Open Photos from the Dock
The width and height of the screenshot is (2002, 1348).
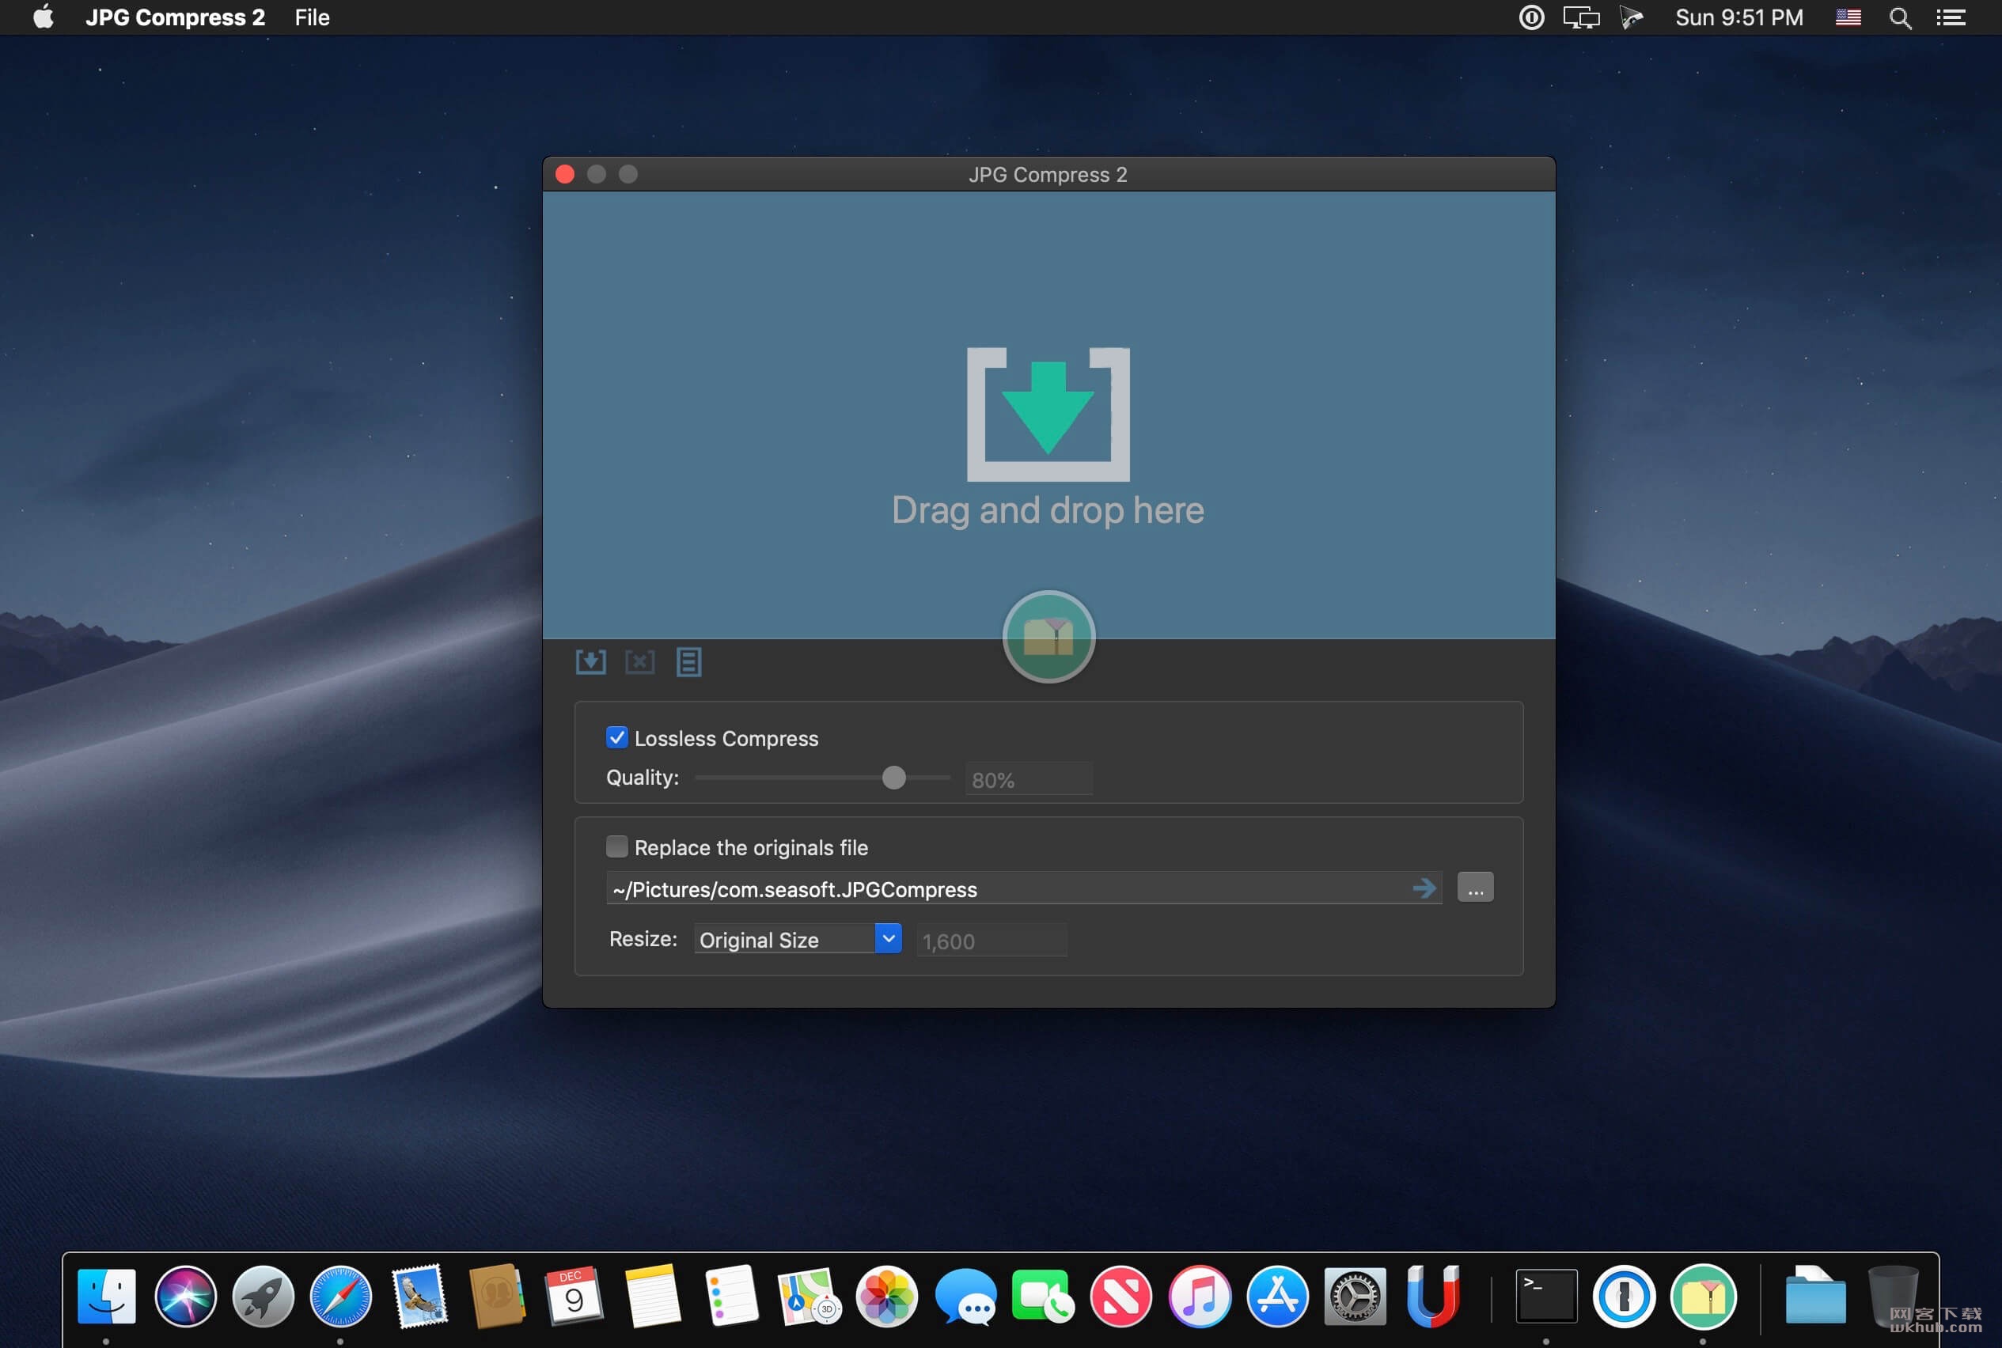[x=886, y=1296]
